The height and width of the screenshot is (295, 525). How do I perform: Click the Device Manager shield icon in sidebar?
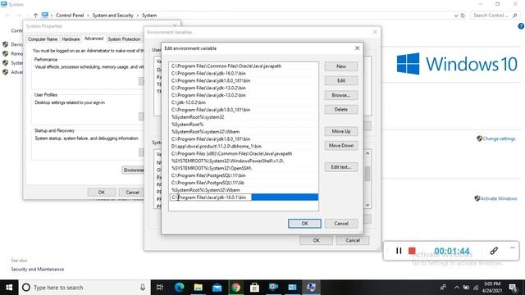(6, 44)
